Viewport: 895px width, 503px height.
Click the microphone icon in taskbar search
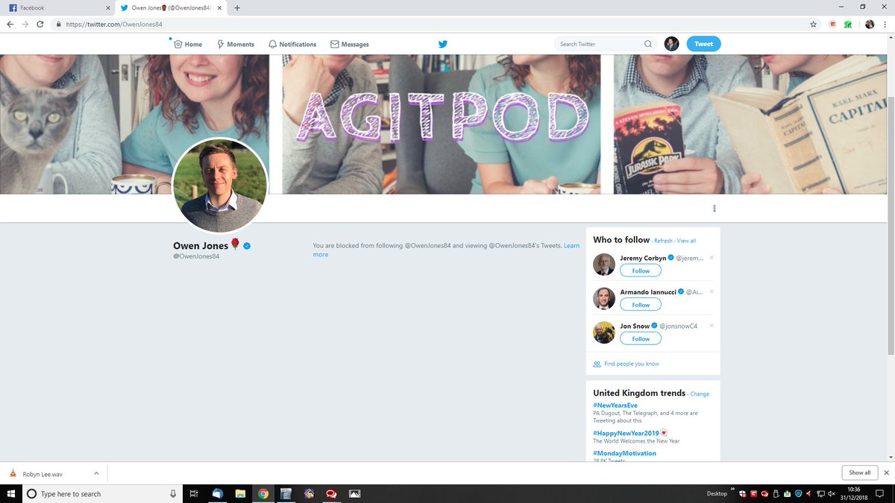(x=173, y=493)
